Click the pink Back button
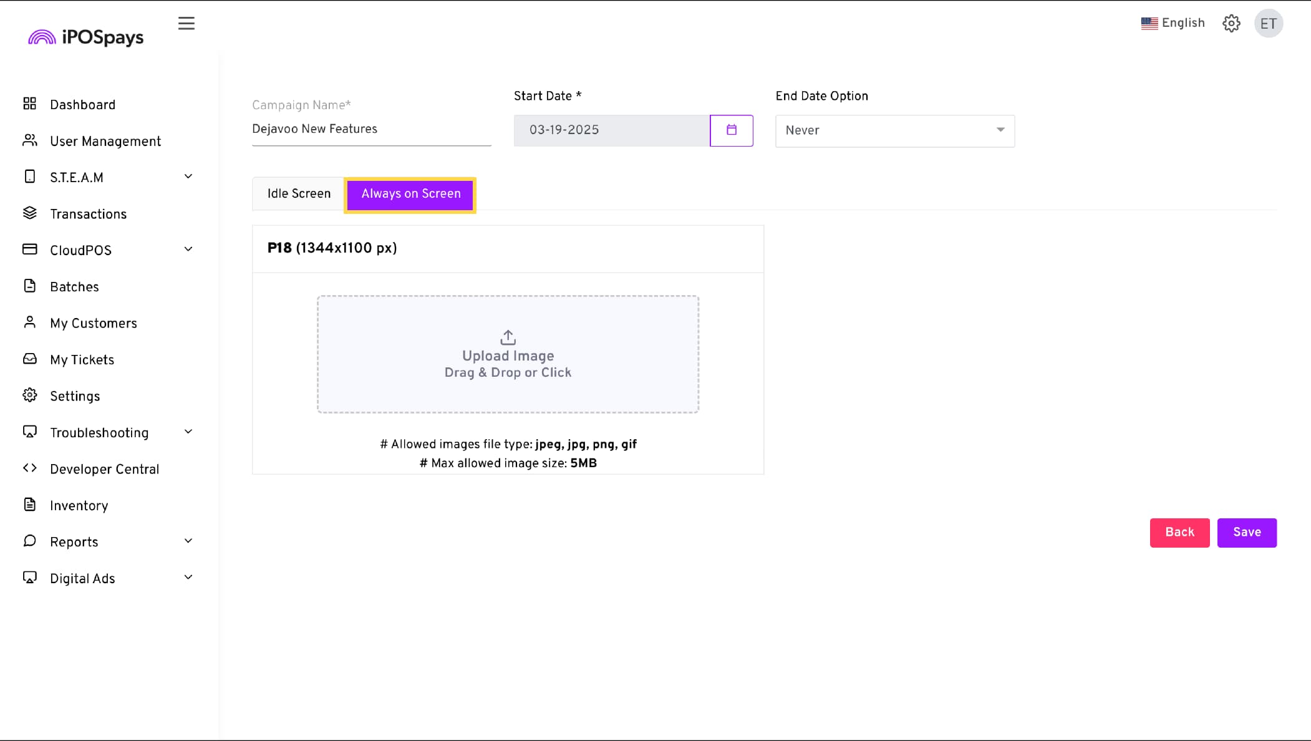1311x741 pixels. click(x=1179, y=533)
